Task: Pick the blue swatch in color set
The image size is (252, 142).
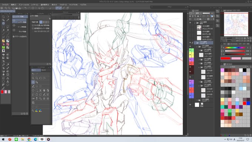Action: point(248,103)
